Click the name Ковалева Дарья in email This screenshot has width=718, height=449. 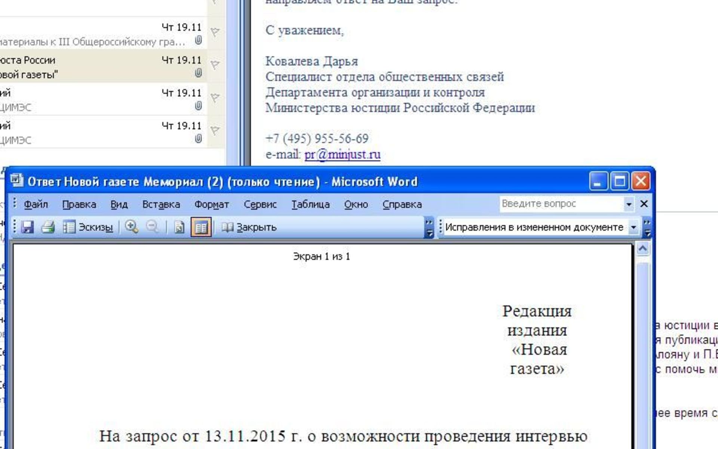(x=312, y=61)
